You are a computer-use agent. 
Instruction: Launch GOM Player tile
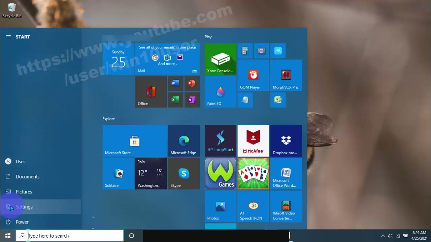253,75
